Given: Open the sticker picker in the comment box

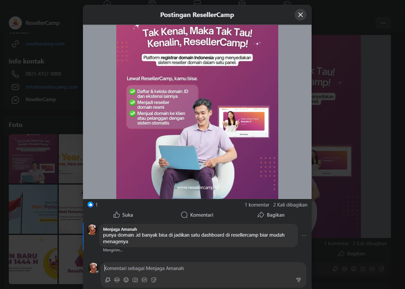Looking at the screenshot, I should pos(154,280).
